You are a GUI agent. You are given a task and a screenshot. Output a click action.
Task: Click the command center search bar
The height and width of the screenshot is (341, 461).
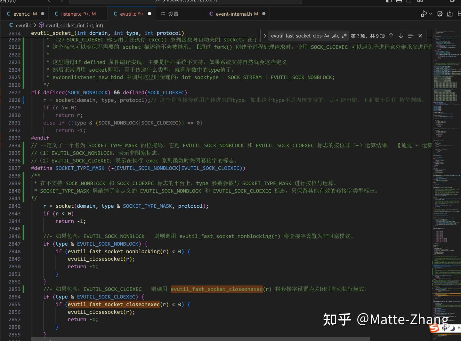tap(186, 1)
